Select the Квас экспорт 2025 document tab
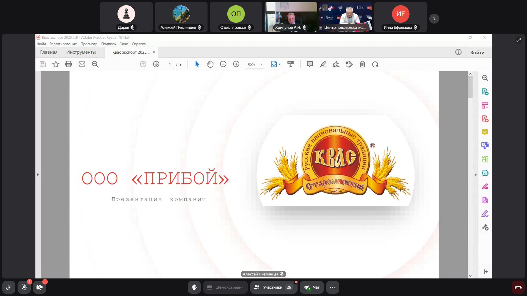The height and width of the screenshot is (296, 527). click(131, 52)
